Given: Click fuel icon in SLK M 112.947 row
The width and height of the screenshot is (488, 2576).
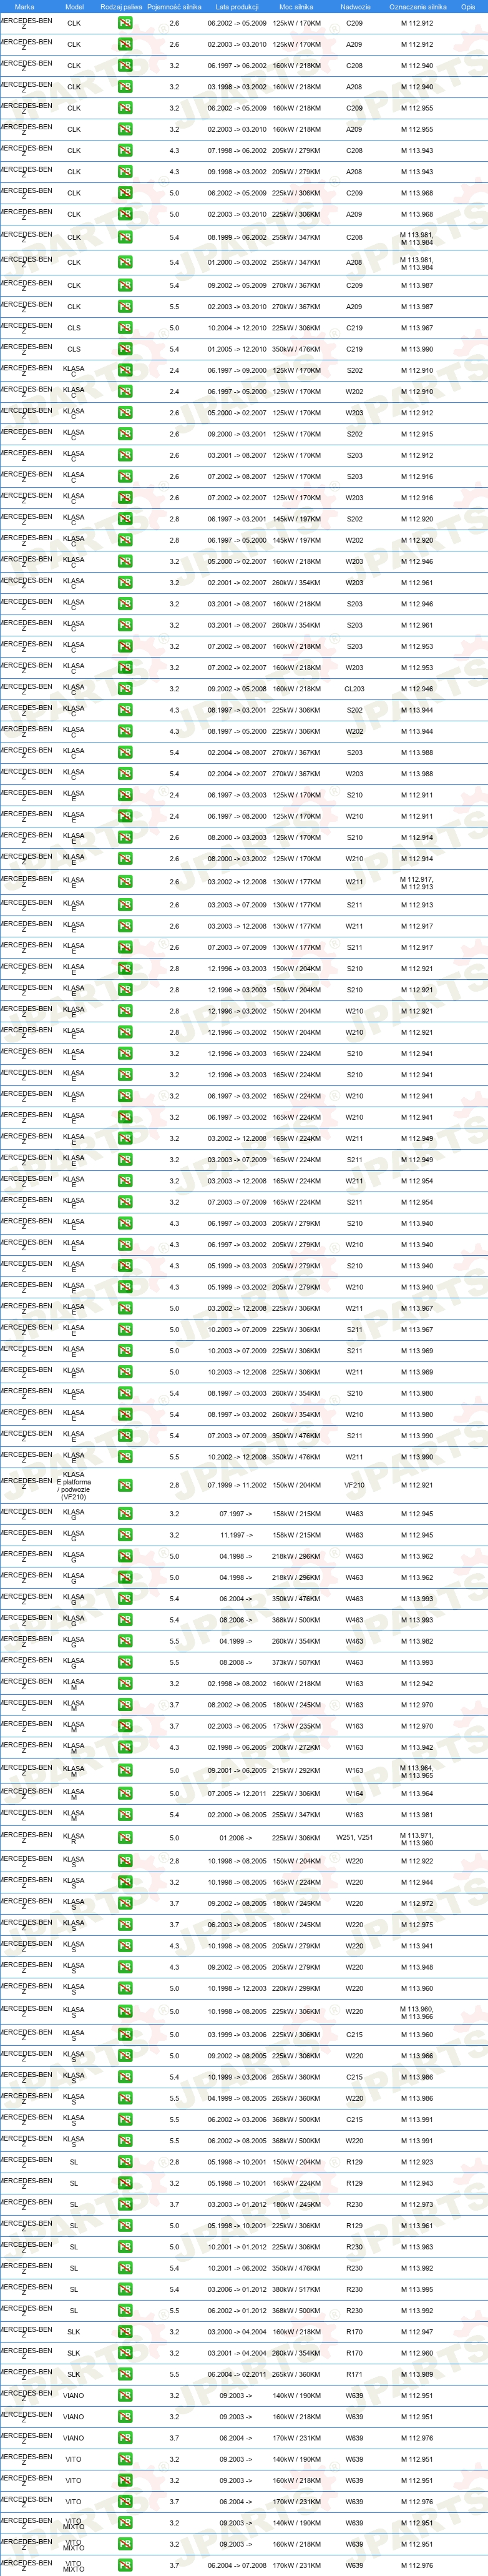Looking at the screenshot, I should coord(124,2332).
